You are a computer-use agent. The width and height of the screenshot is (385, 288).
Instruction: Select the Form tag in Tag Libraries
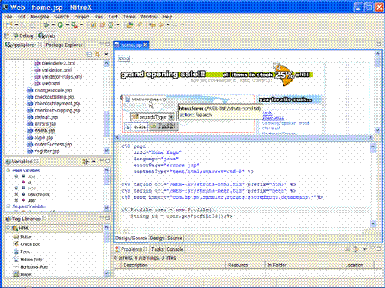(x=22, y=252)
